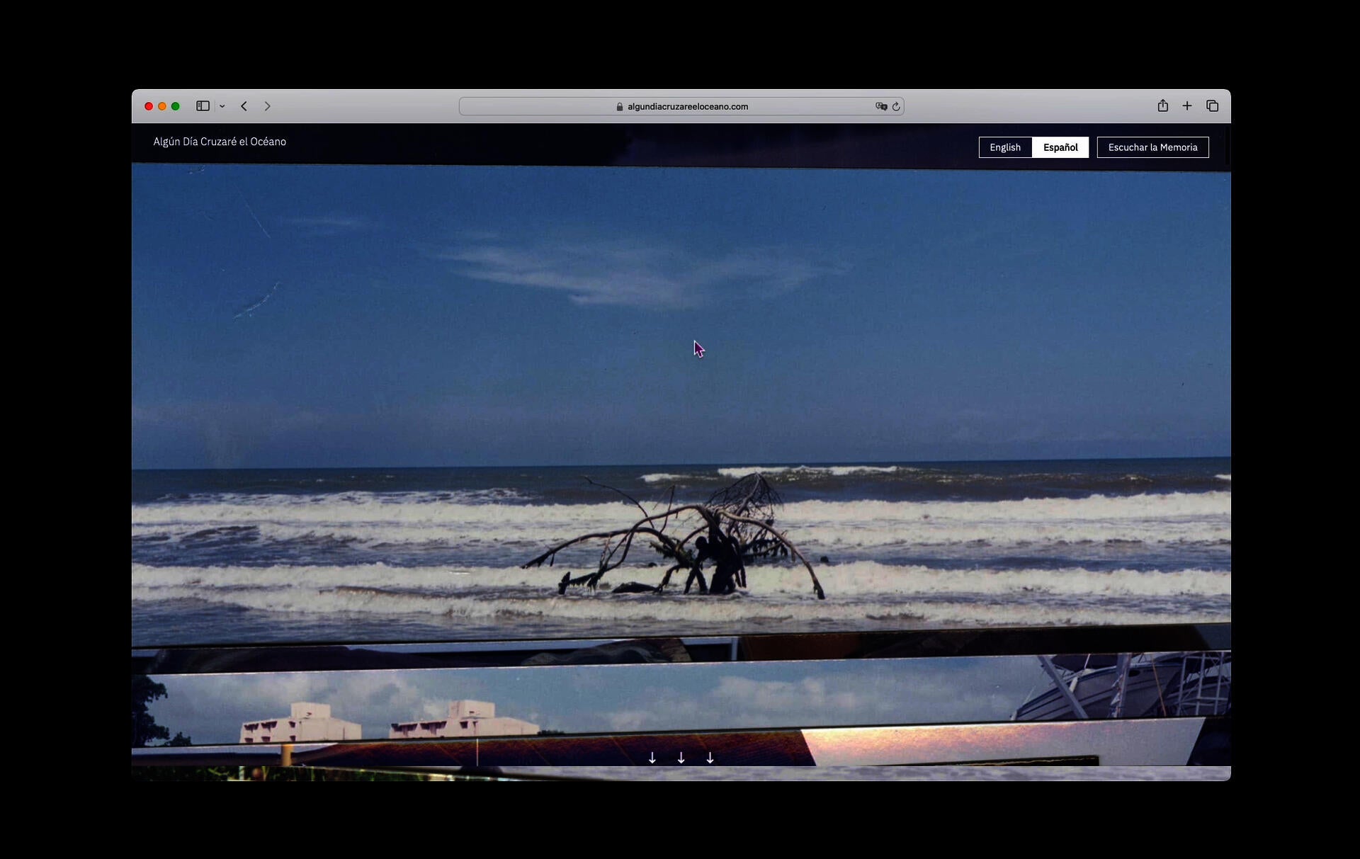1360x859 pixels.
Task: Open a new tab with plus icon
Action: point(1187,106)
